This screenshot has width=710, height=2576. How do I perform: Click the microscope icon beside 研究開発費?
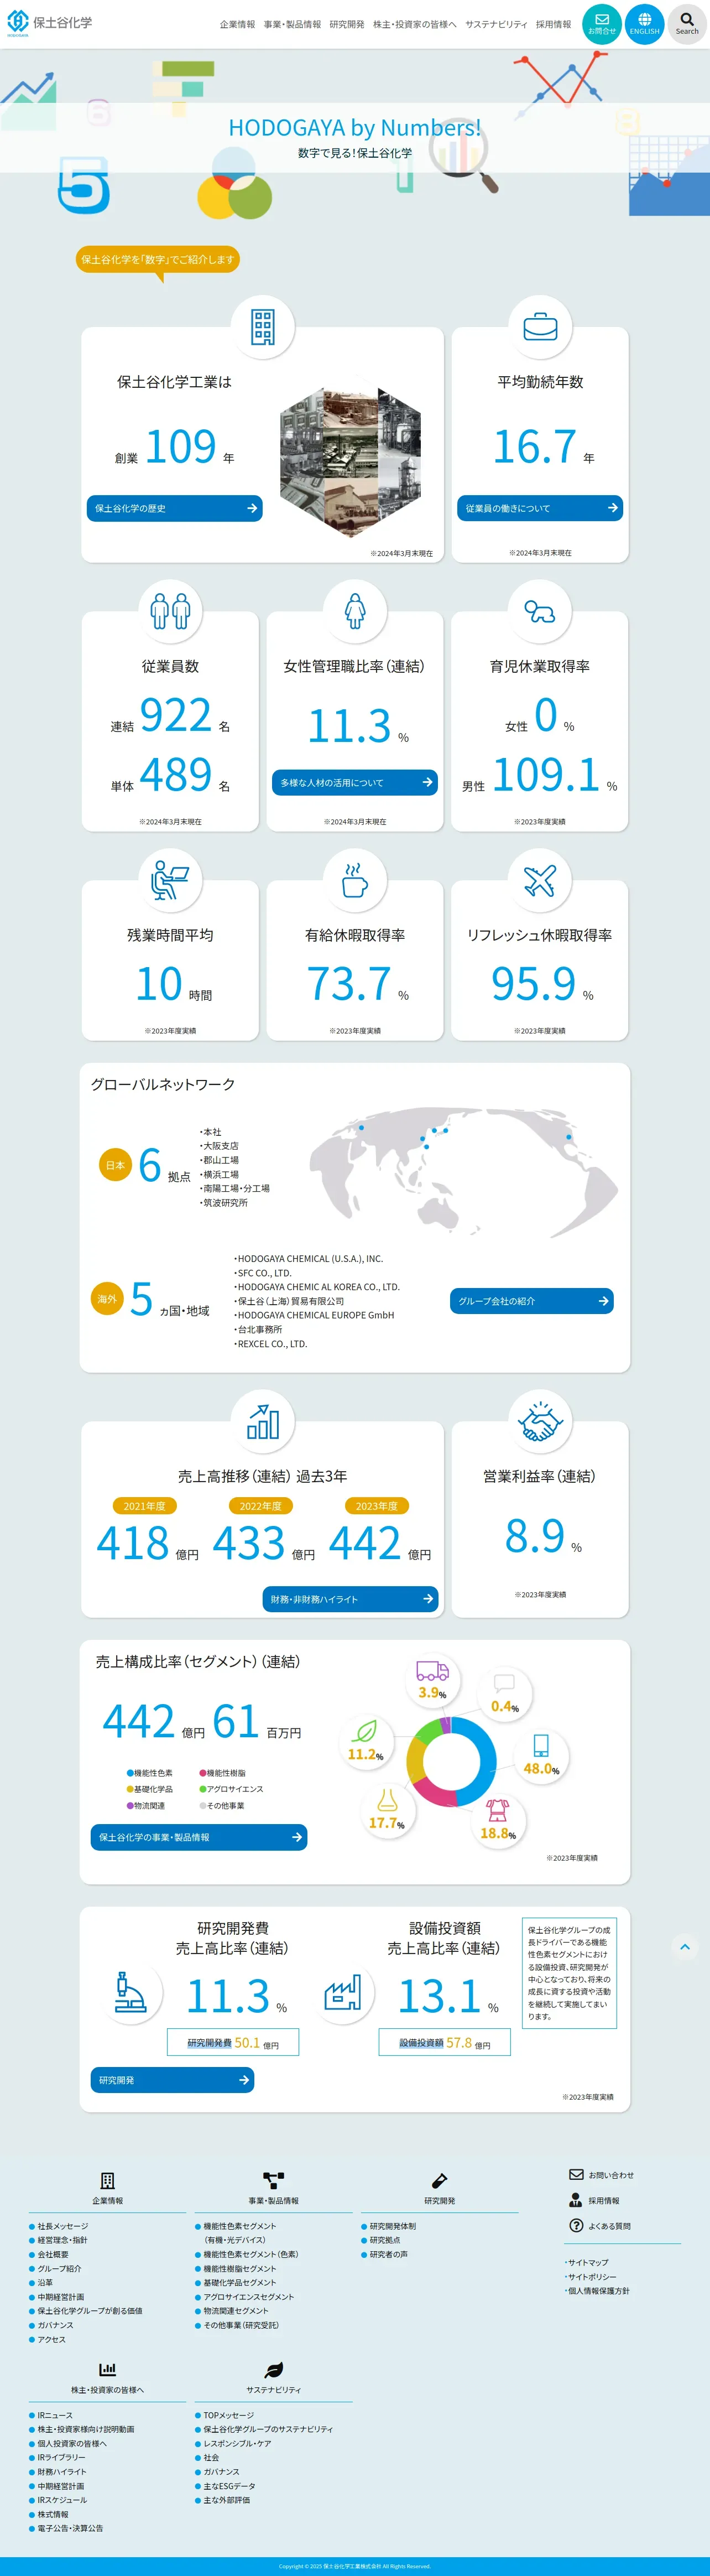[131, 1992]
